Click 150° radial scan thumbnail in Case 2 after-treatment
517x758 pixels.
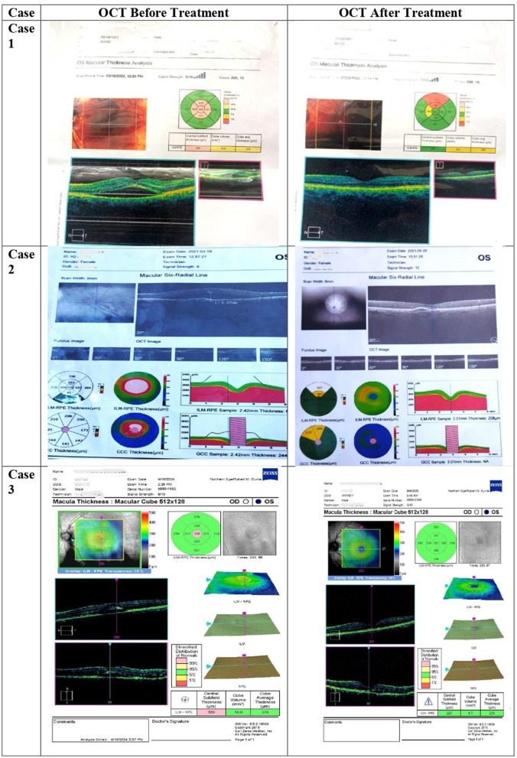pyautogui.click(x=483, y=362)
